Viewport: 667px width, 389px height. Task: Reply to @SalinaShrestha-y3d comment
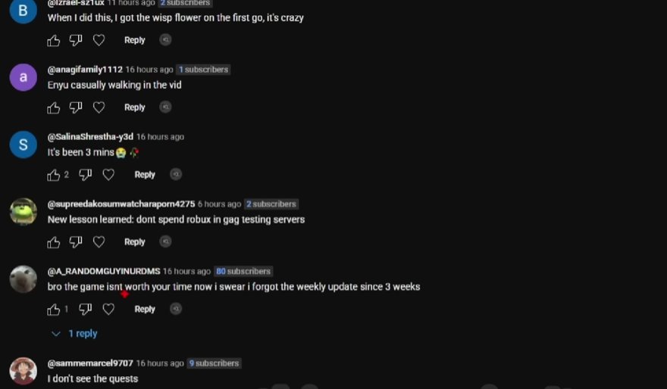(145, 175)
